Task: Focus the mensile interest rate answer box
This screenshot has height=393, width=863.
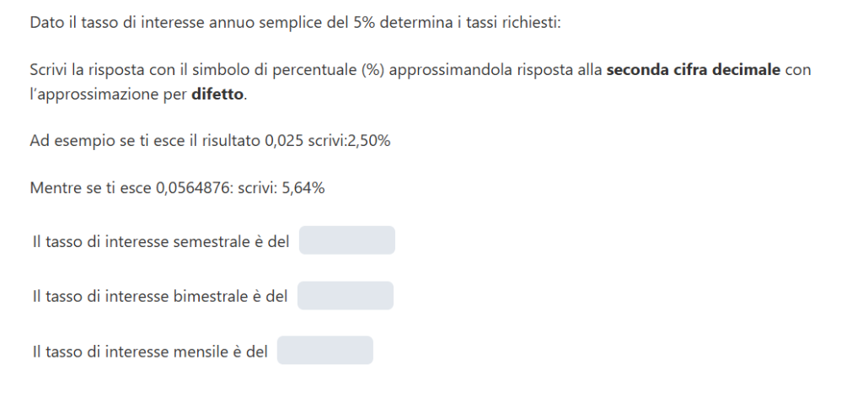Action: 324,351
